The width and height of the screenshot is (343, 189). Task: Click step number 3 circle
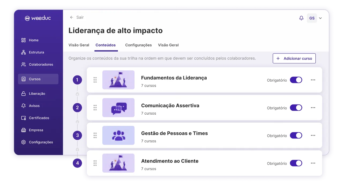[77, 135]
